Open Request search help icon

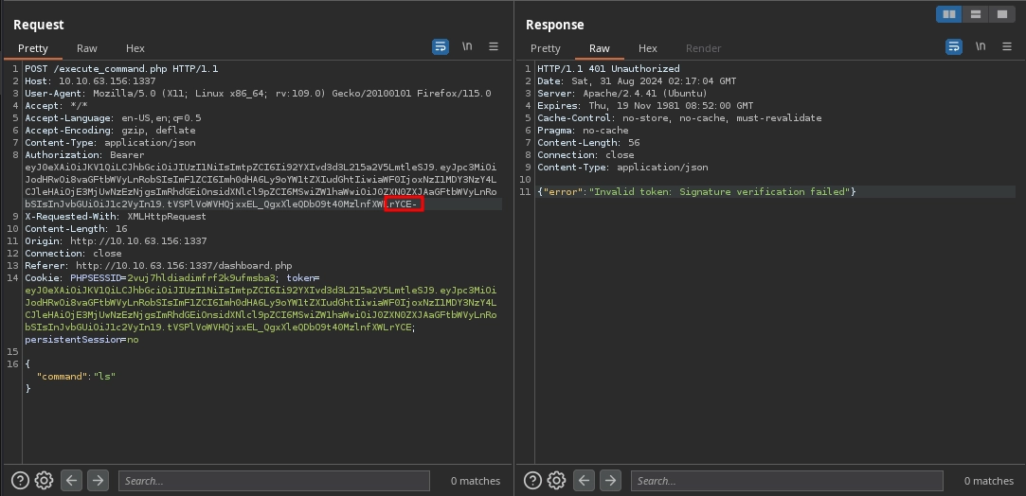pos(20,481)
